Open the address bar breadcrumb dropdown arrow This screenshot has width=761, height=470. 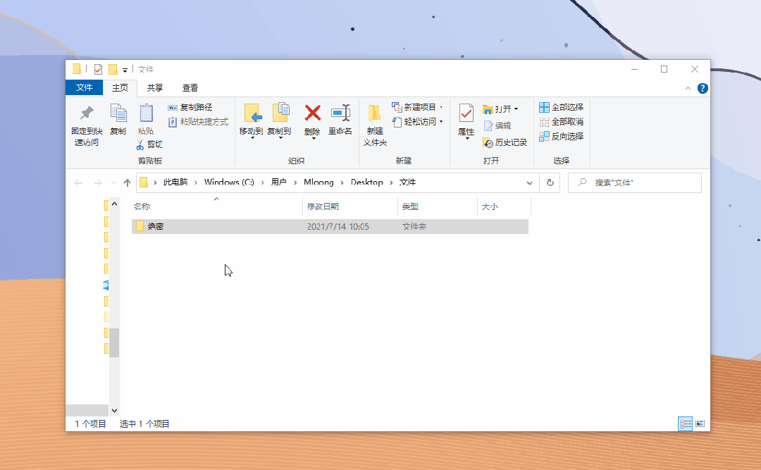[x=529, y=183]
